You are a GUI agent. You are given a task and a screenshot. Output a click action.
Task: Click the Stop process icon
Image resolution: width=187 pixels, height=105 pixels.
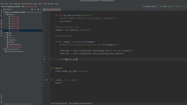pos(174,6)
